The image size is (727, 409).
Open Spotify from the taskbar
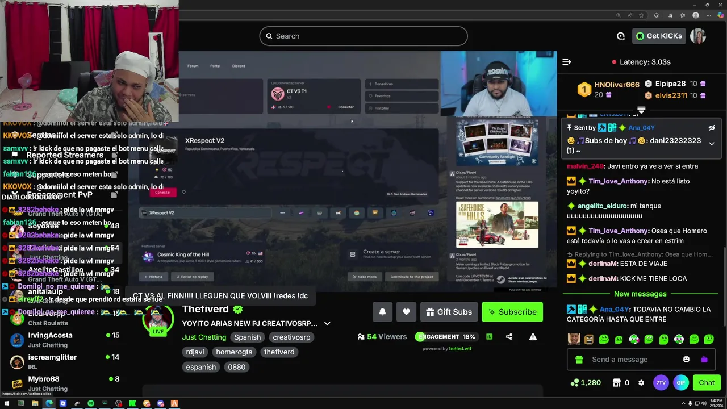pos(91,403)
